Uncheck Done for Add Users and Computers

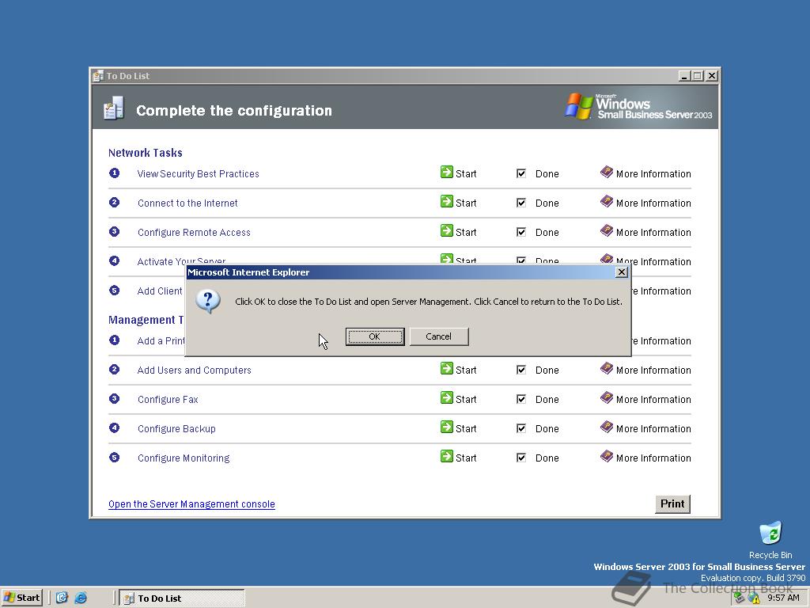(521, 370)
